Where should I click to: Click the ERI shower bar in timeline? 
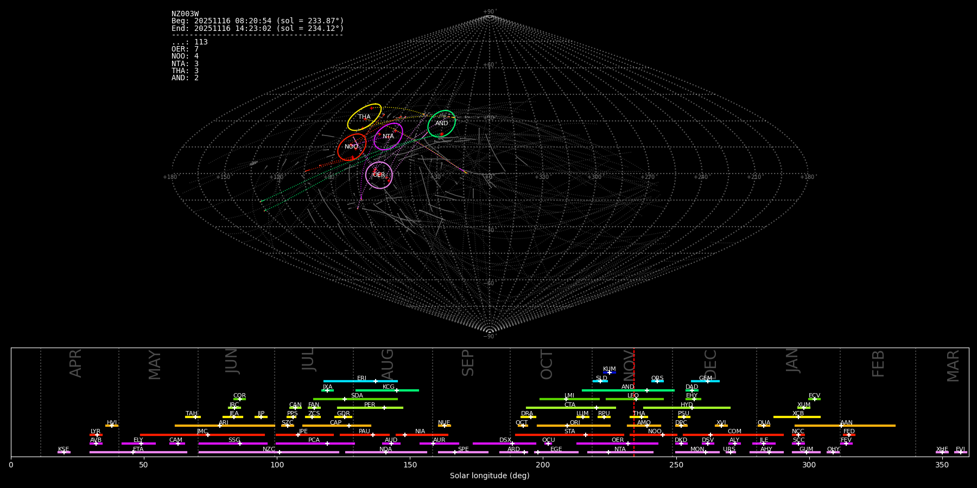pyautogui.click(x=360, y=381)
